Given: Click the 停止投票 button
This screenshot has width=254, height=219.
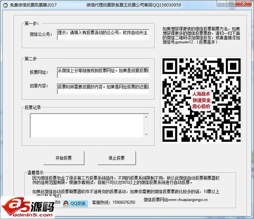Looking at the screenshot, I should (116, 158).
